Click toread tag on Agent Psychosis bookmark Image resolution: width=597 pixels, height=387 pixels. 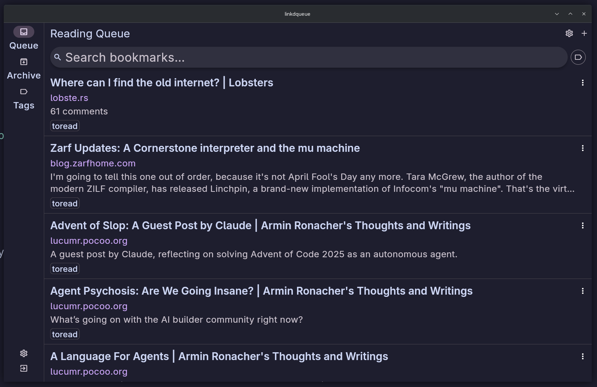[x=65, y=334]
